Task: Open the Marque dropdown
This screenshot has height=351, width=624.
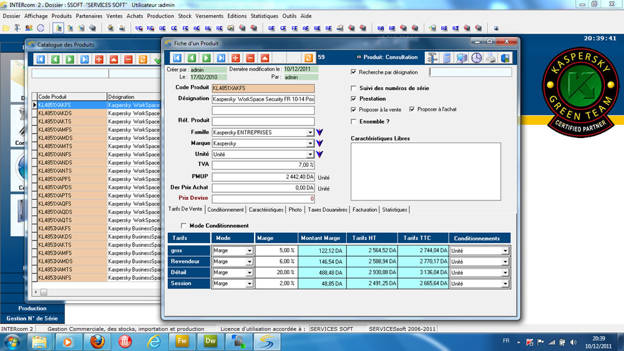Action: [x=310, y=144]
